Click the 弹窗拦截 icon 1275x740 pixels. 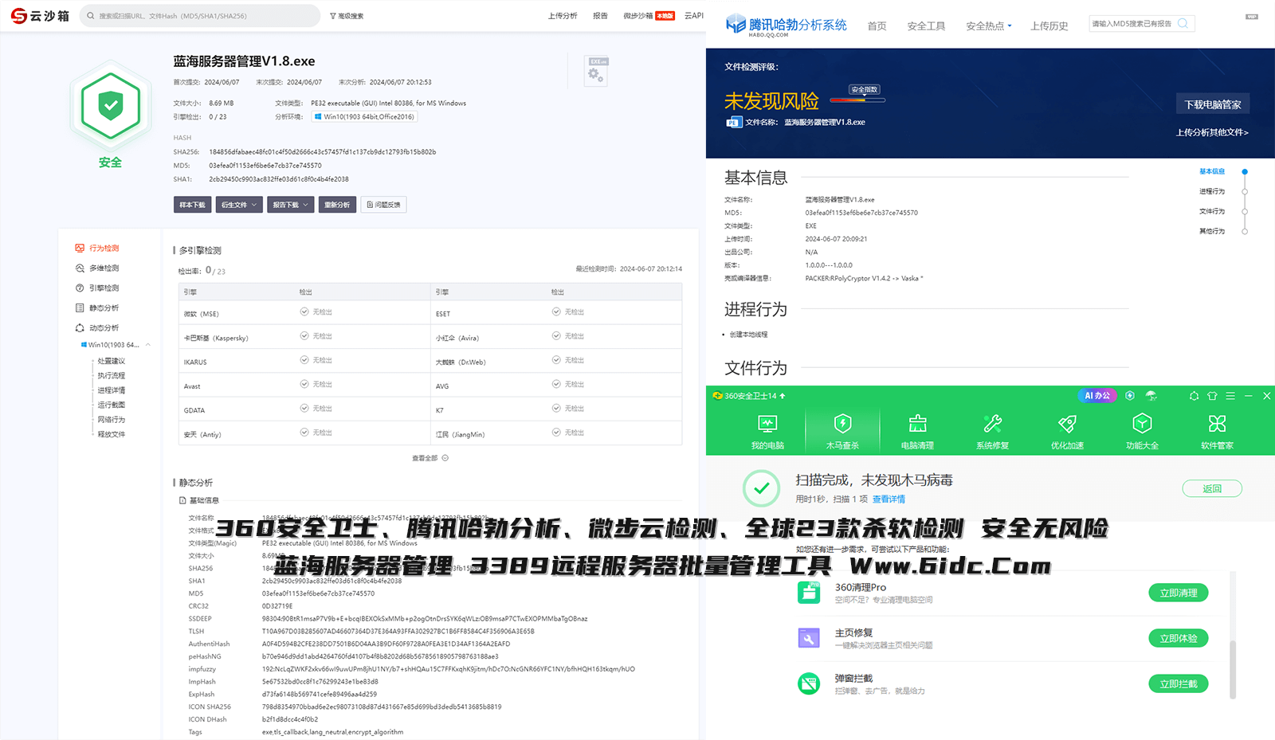[809, 683]
